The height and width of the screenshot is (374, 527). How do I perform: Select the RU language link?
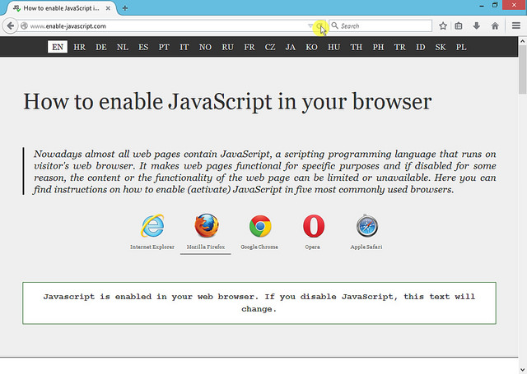pos(228,47)
